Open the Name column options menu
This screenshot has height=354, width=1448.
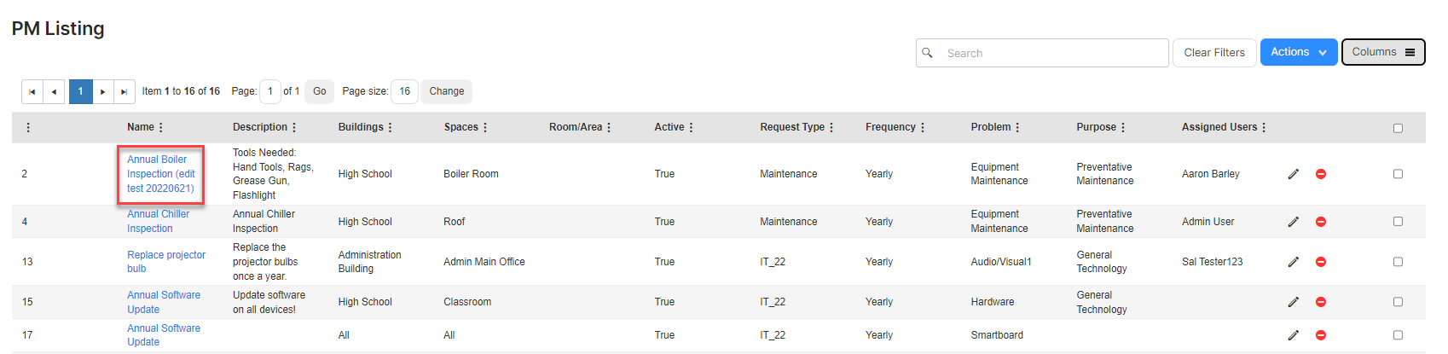pyautogui.click(x=160, y=127)
